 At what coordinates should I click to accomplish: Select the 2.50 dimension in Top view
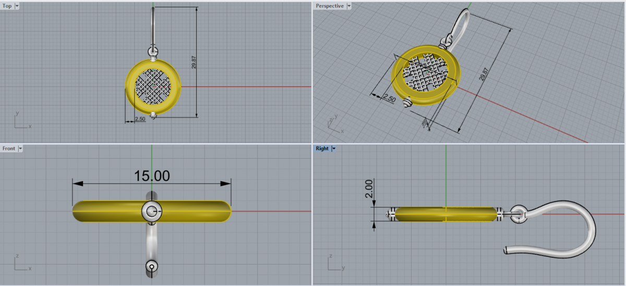[140, 119]
